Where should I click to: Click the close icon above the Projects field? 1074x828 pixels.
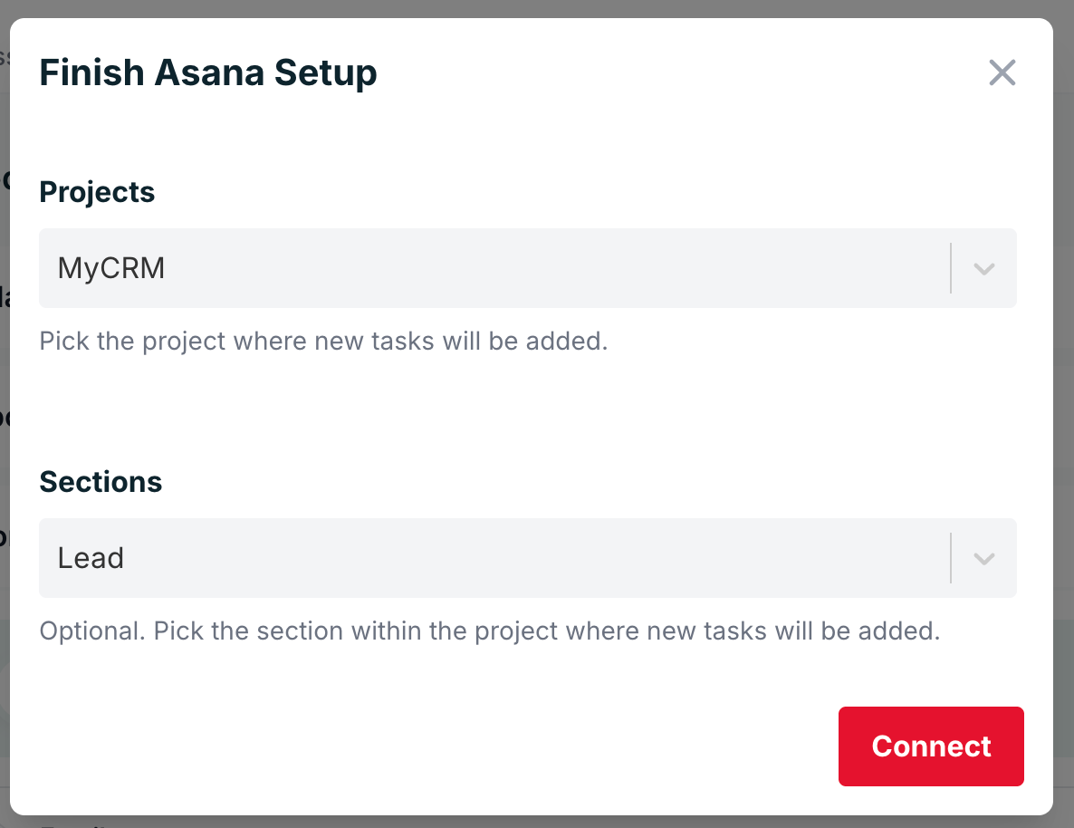pos(1002,72)
